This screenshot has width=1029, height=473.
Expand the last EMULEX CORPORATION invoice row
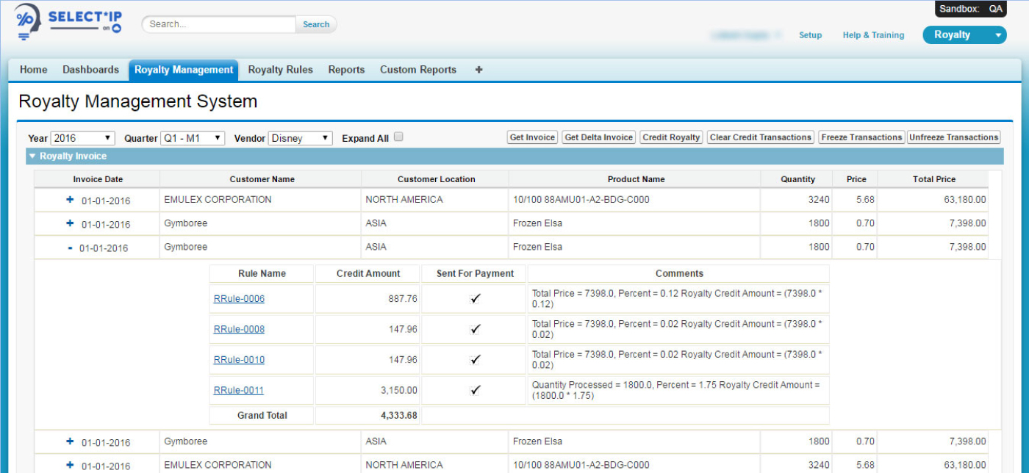point(71,465)
